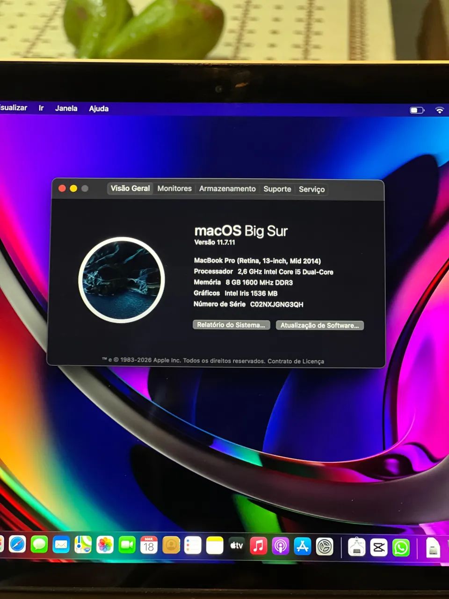Open WhatsApp in the dock

pyautogui.click(x=401, y=547)
